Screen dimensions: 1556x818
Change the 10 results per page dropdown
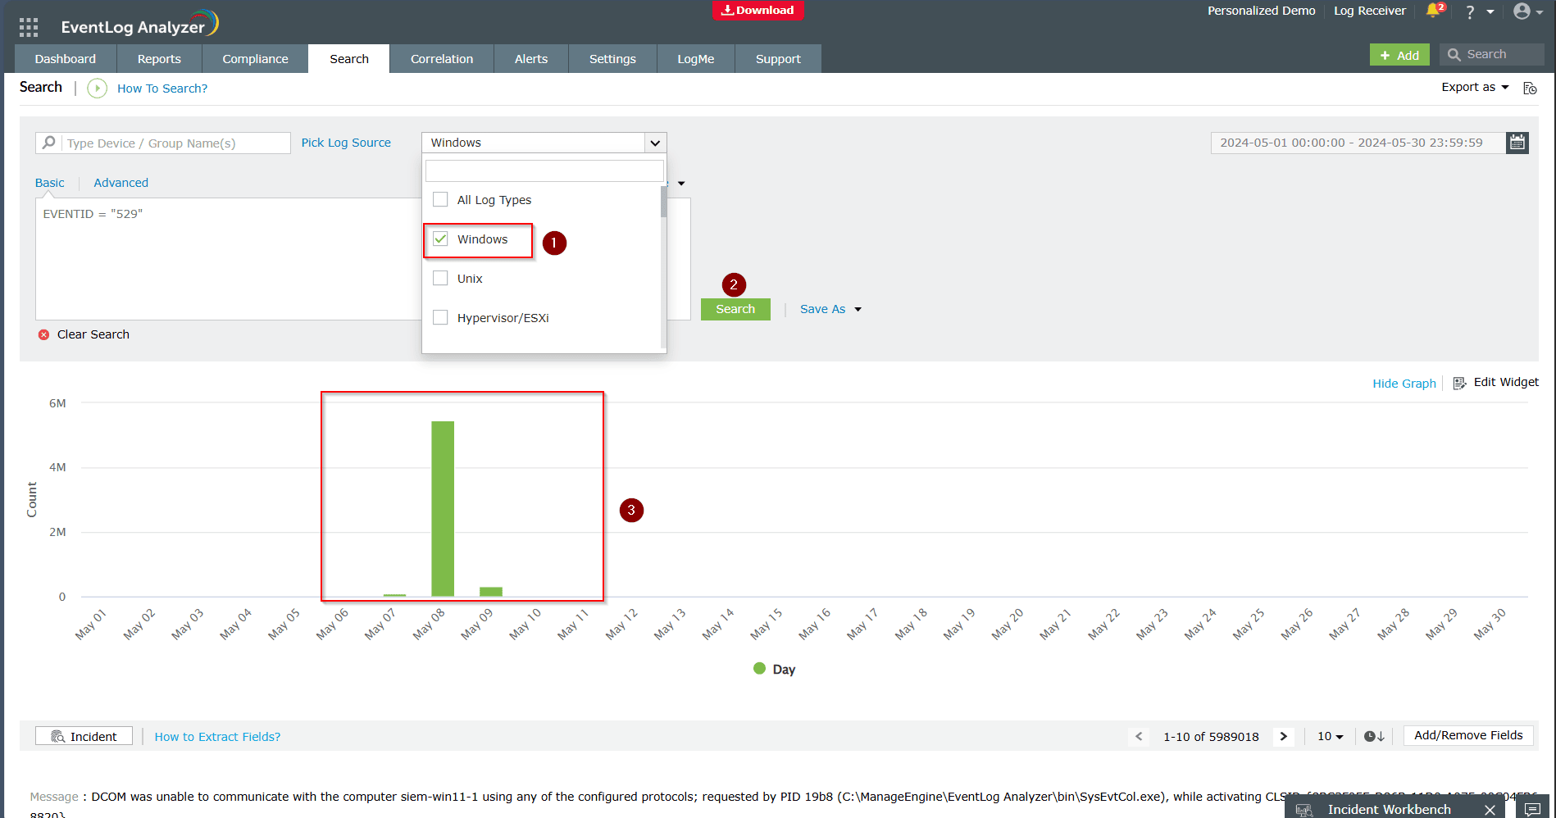pos(1330,736)
